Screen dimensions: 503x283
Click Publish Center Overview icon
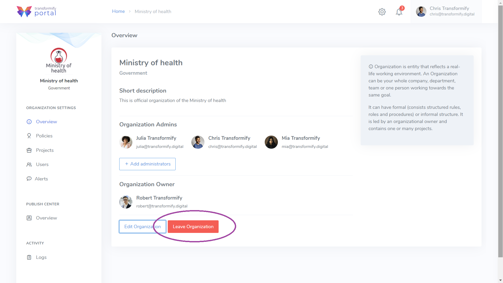coord(29,218)
